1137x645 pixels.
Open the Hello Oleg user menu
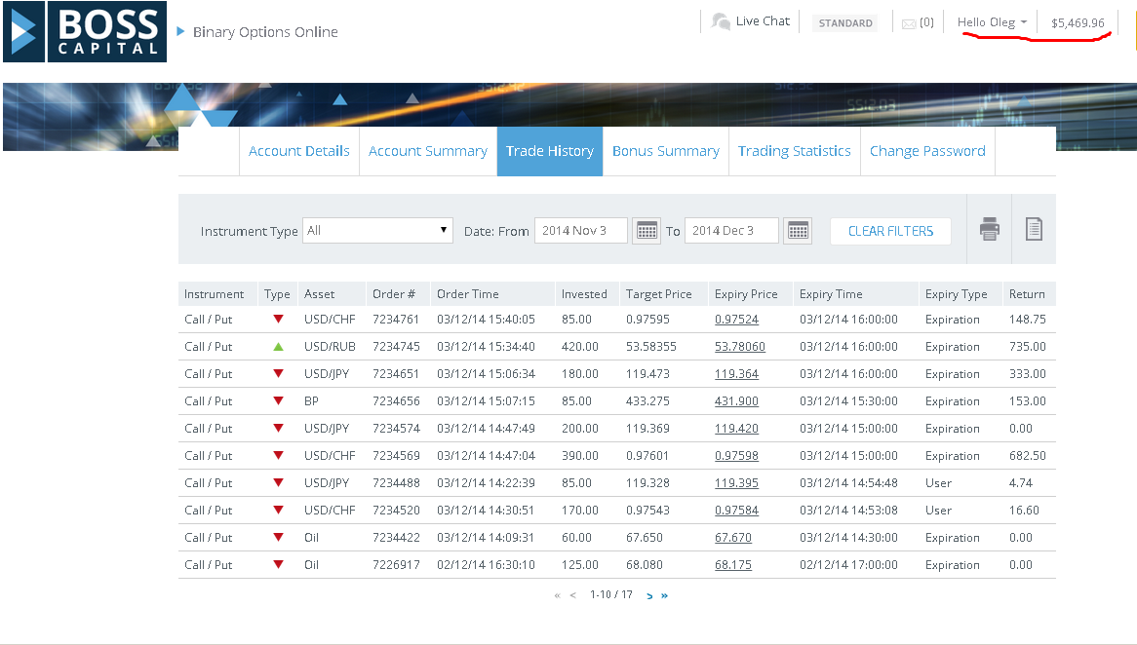992,22
